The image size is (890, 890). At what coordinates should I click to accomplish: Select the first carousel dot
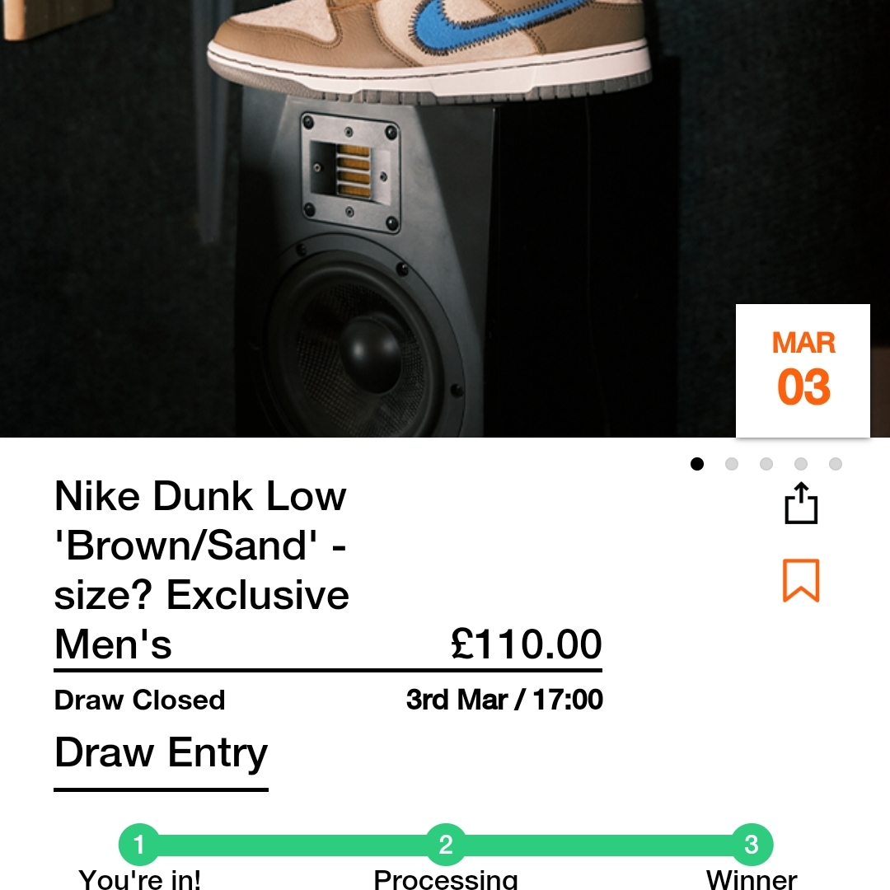tap(697, 464)
